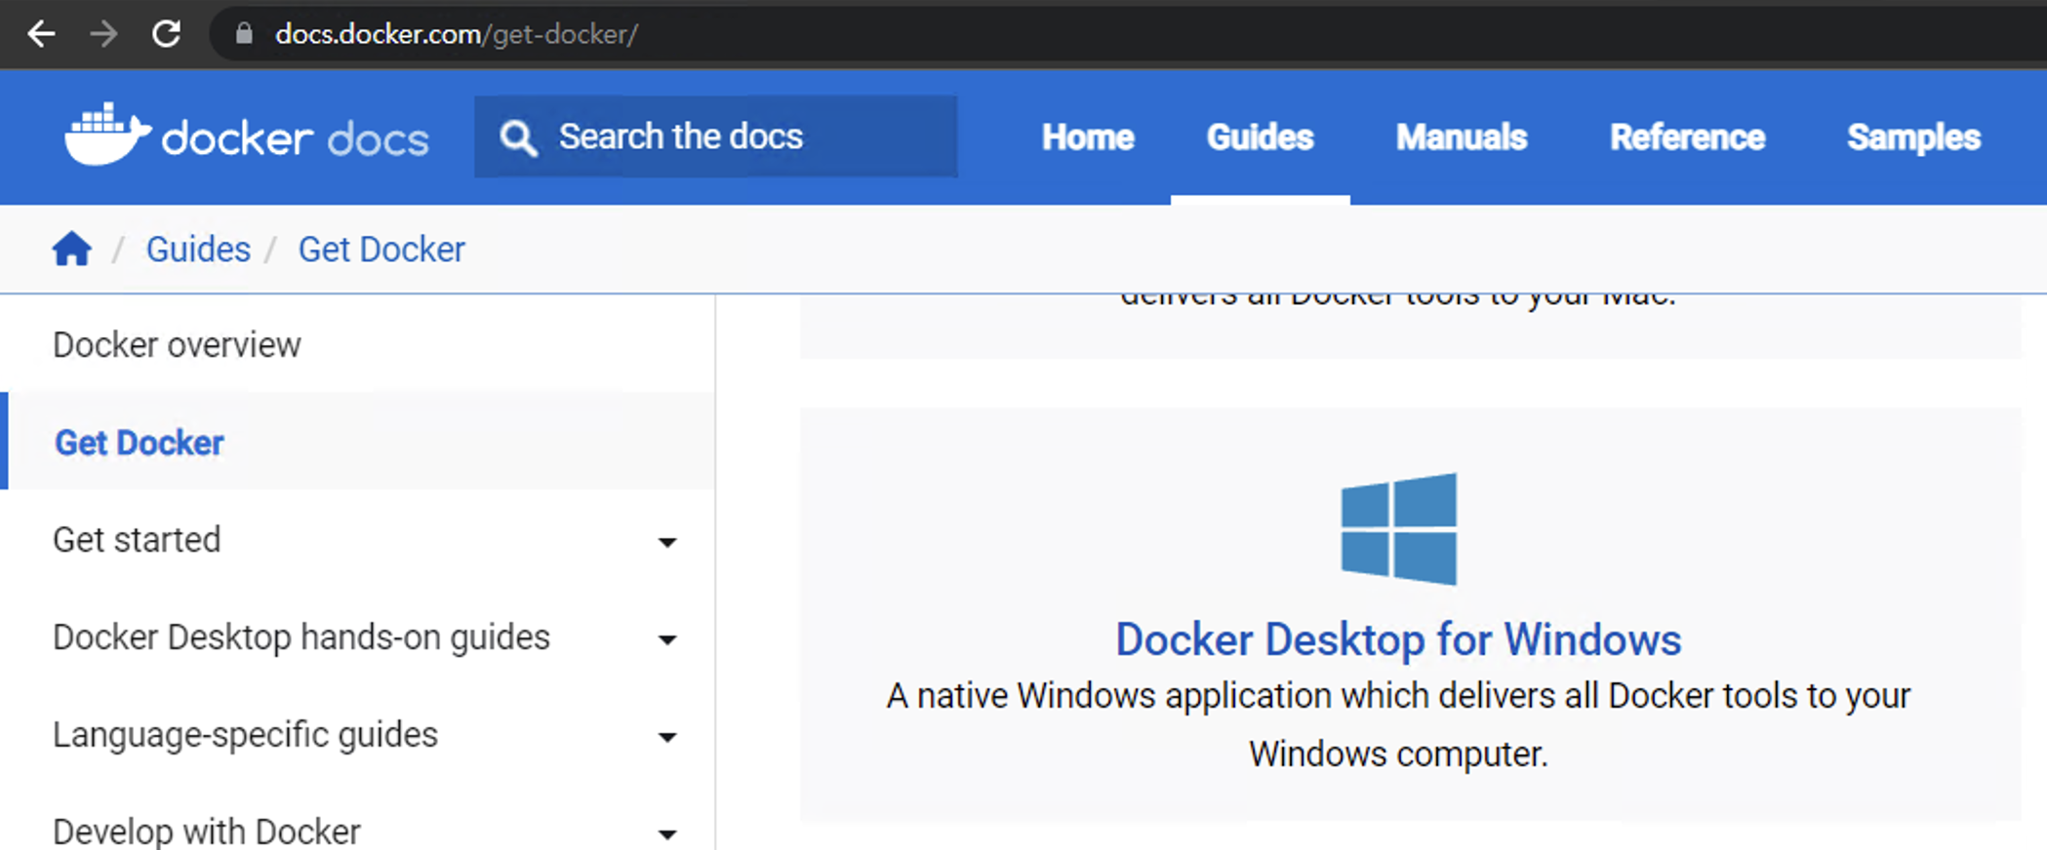Open the Guides nav tab
Screen dimensions: 2047x850
click(1261, 137)
